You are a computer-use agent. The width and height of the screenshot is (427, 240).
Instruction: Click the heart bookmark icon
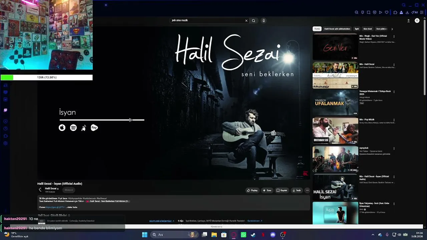coord(387,12)
